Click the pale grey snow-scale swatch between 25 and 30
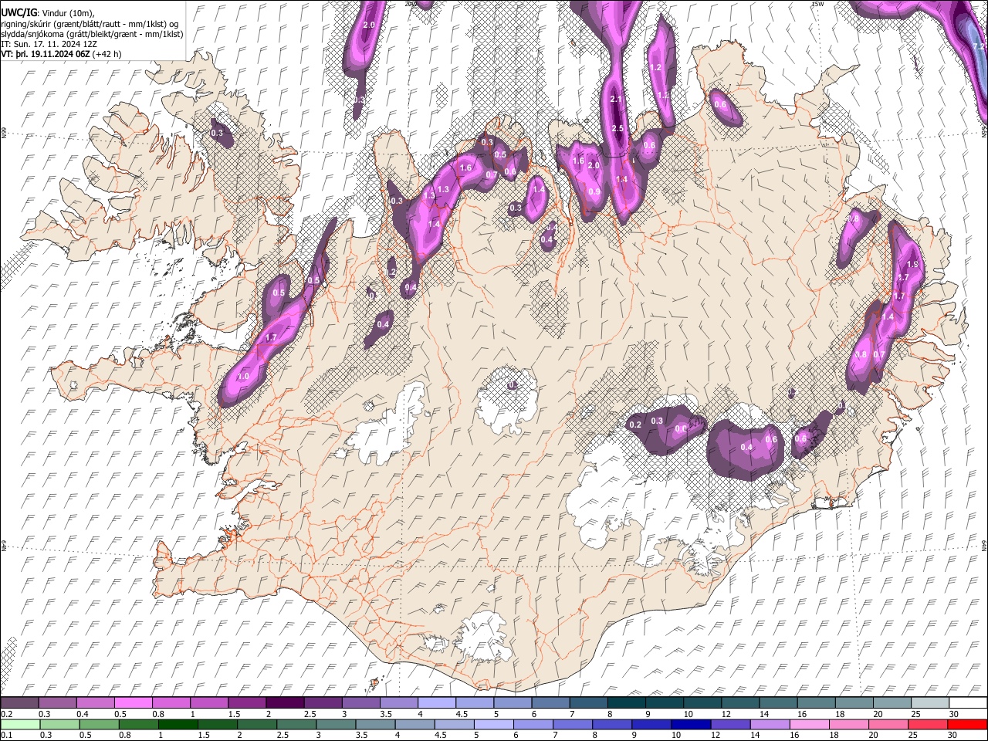Viewport: 988px width, 741px height. coord(929,702)
